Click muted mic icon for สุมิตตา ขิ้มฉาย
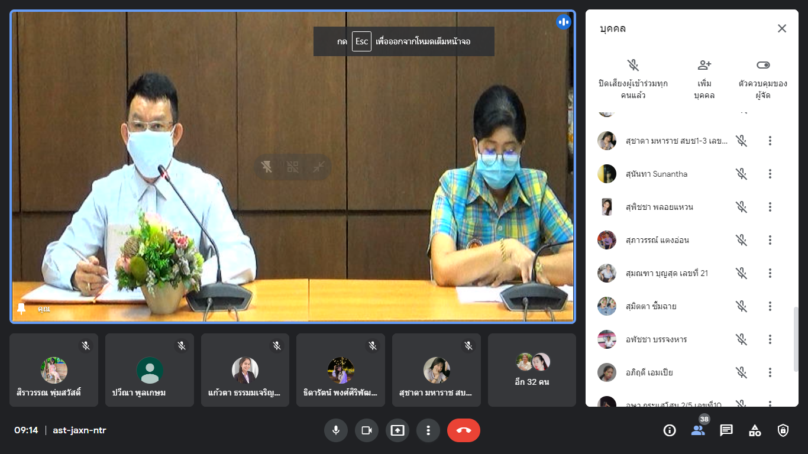The height and width of the screenshot is (454, 808). [742, 306]
